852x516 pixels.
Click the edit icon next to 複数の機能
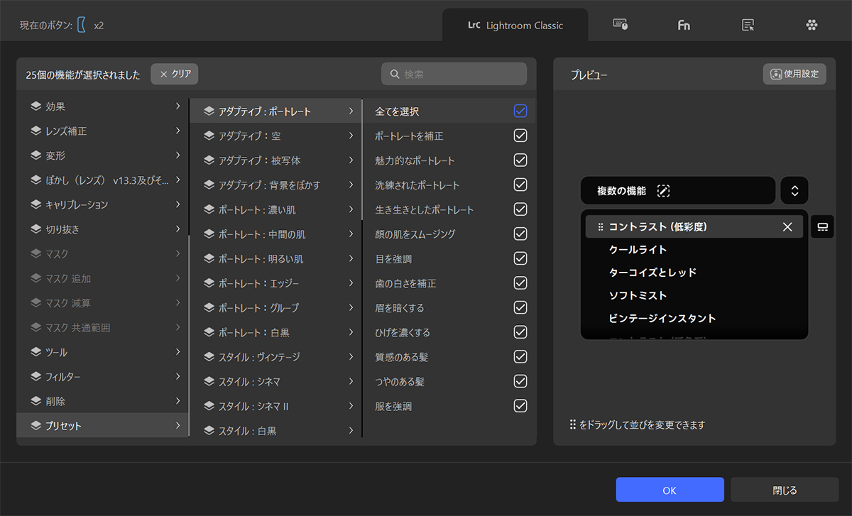coord(663,191)
